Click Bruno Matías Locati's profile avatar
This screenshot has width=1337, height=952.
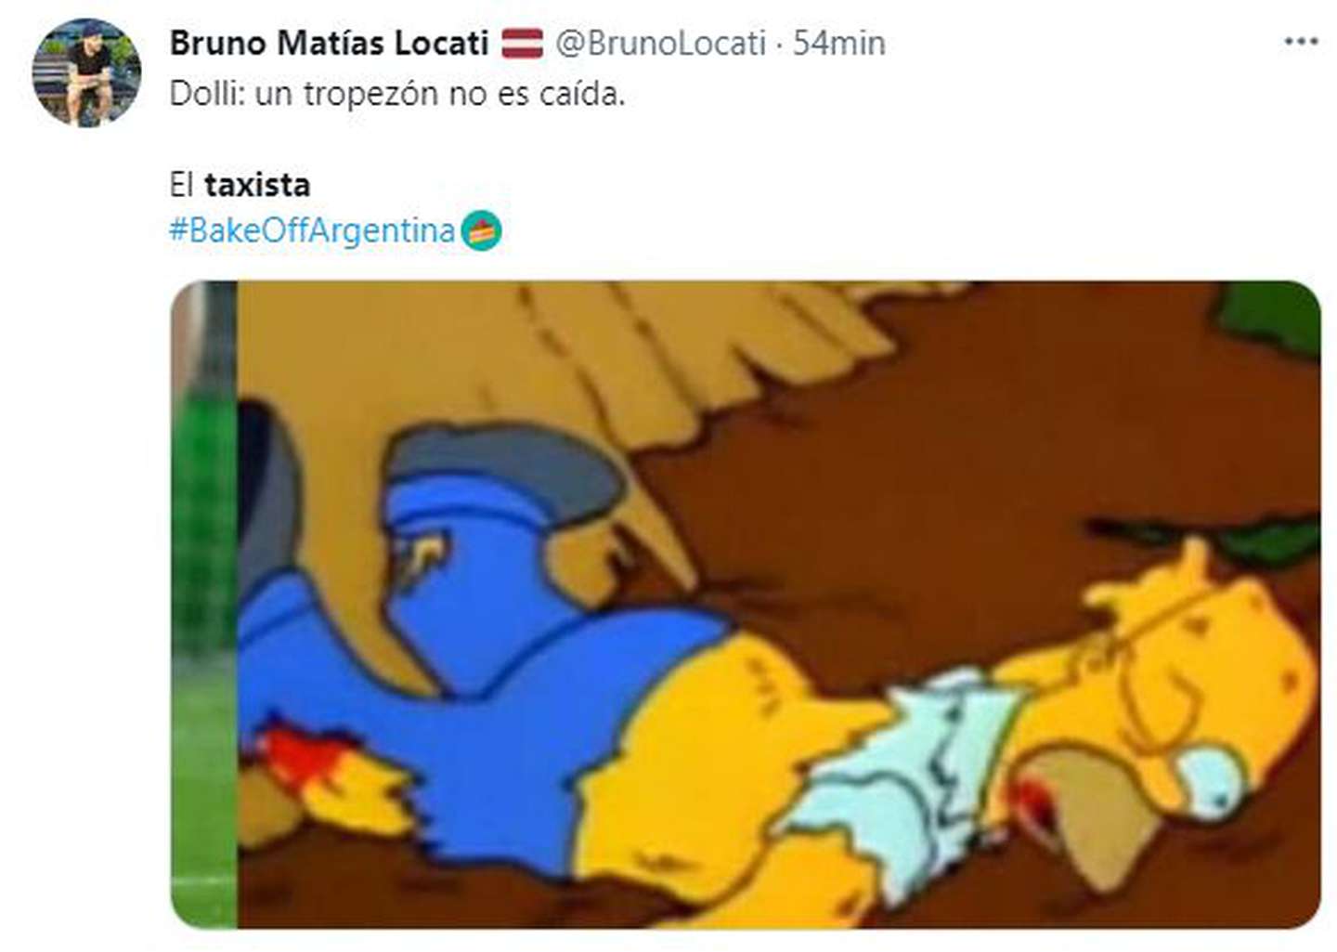(x=86, y=72)
